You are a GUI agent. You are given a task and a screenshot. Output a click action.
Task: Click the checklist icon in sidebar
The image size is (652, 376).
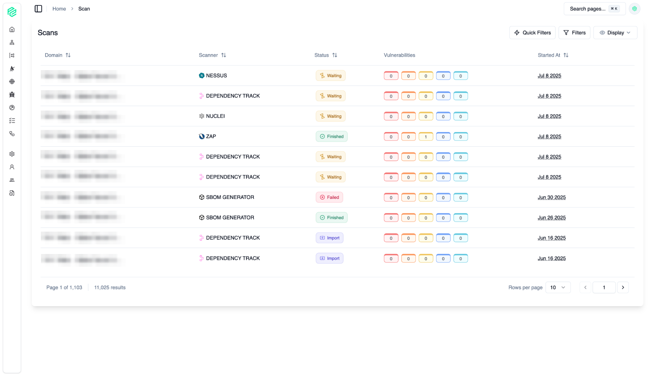pos(12,121)
